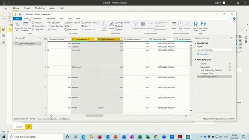Click Use First Row as Headers icon
The width and height of the screenshot is (249, 140).
[26, 24]
